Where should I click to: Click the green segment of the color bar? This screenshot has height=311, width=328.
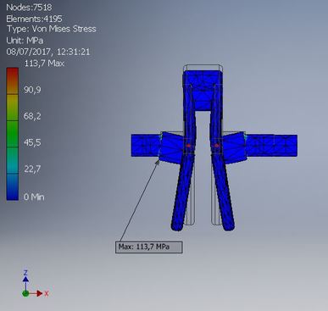(x=13, y=134)
